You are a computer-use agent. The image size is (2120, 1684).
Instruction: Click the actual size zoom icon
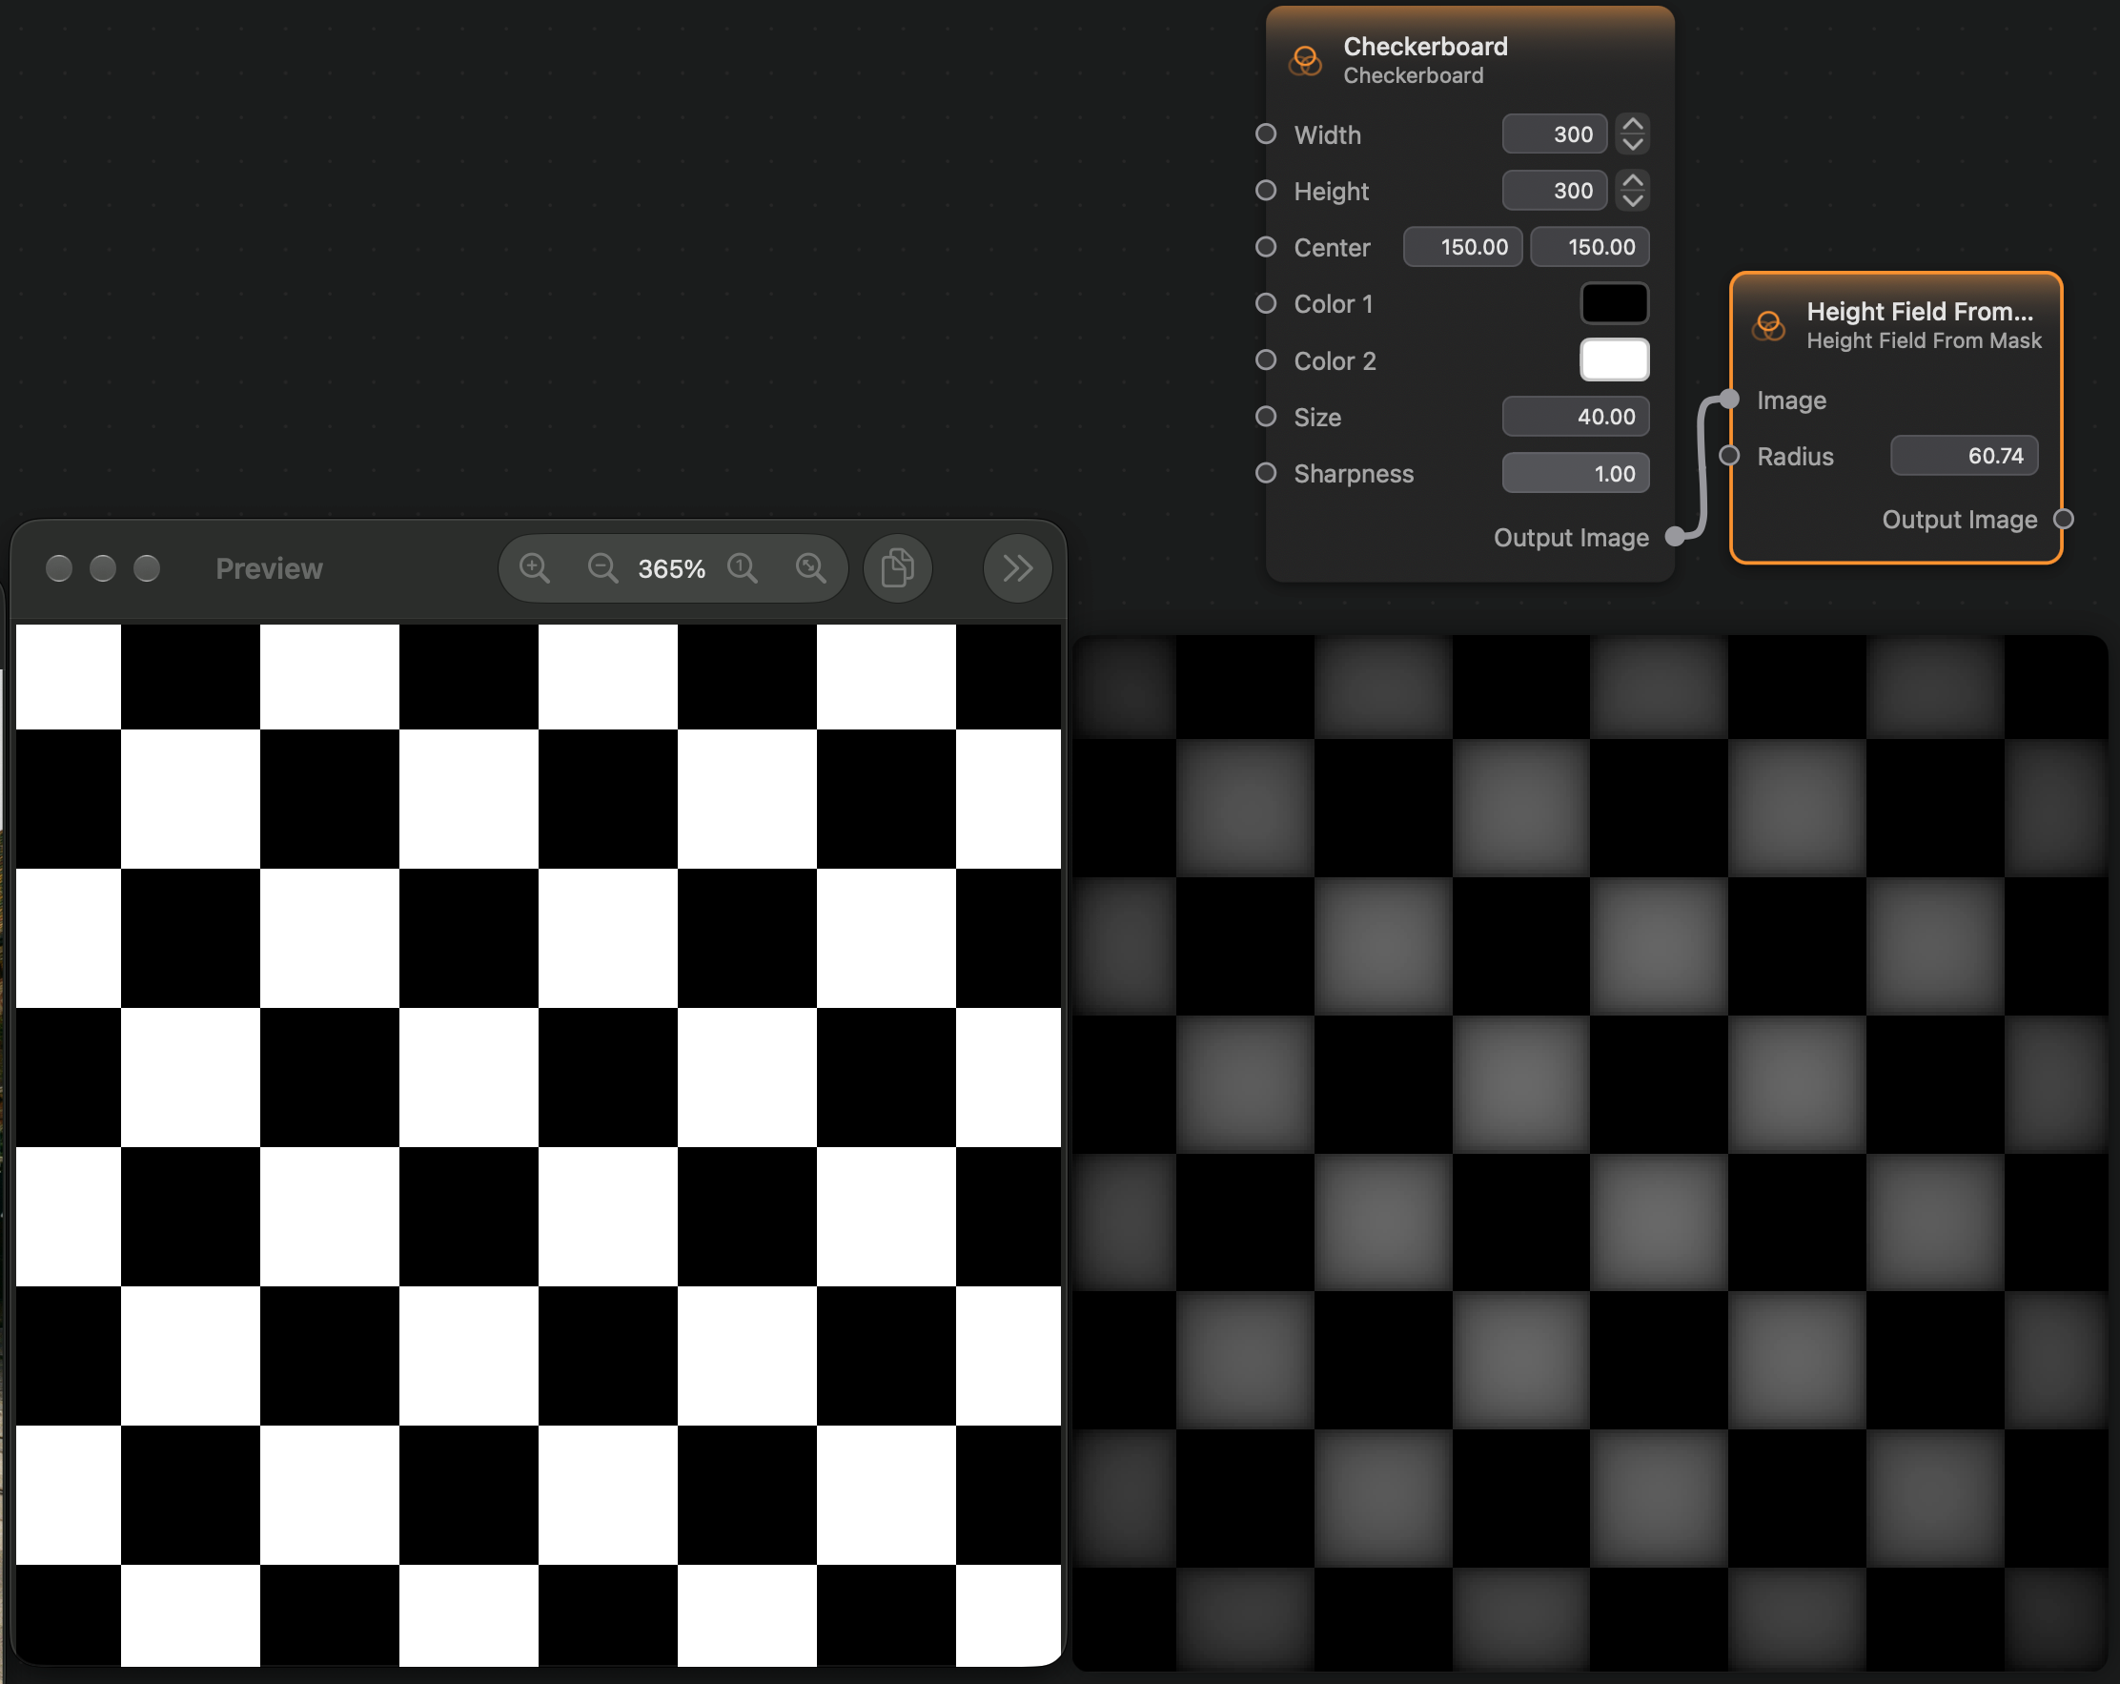coord(743,567)
